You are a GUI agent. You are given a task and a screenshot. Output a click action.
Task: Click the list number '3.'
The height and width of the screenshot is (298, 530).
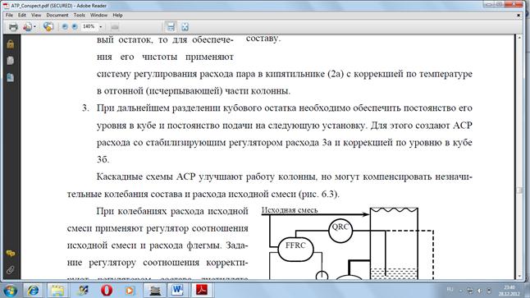point(85,108)
